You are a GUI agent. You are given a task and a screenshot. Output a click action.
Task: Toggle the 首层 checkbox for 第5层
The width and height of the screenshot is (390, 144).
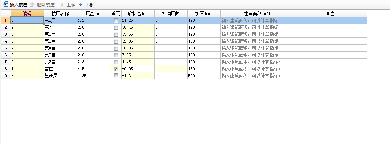(x=116, y=41)
